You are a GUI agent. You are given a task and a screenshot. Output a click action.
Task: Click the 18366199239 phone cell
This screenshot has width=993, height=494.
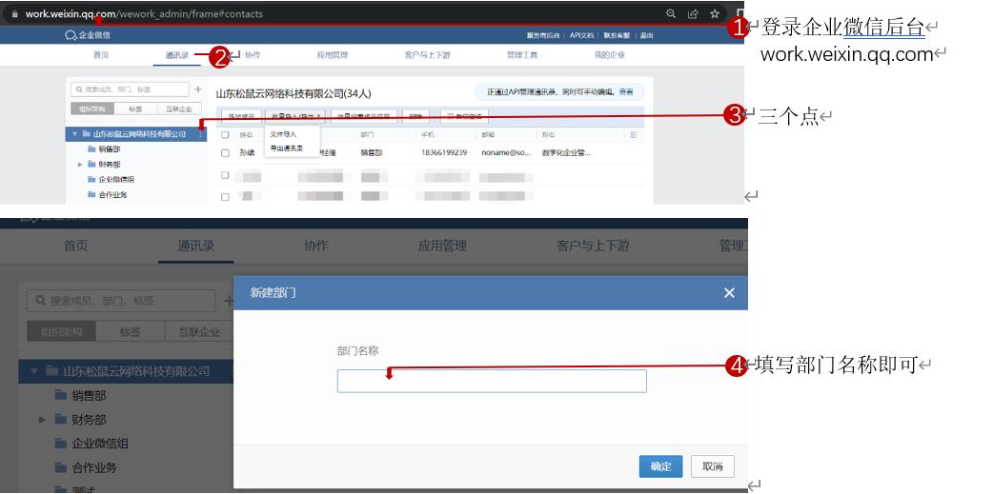[x=444, y=153]
